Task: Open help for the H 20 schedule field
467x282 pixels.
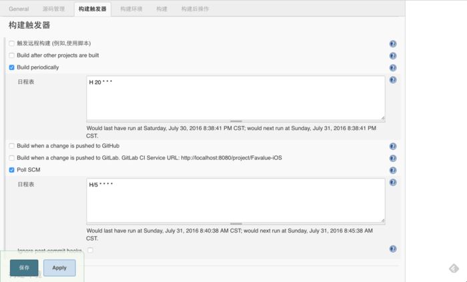Action: (393, 80)
